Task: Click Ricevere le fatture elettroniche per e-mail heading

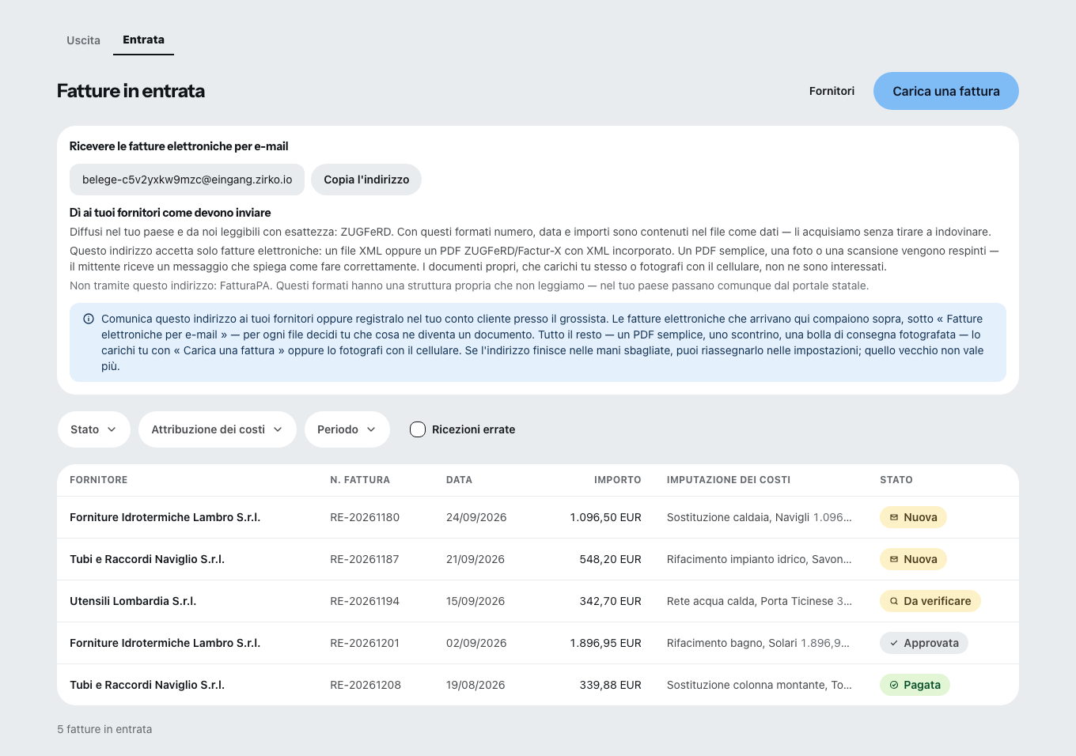Action: (x=179, y=146)
